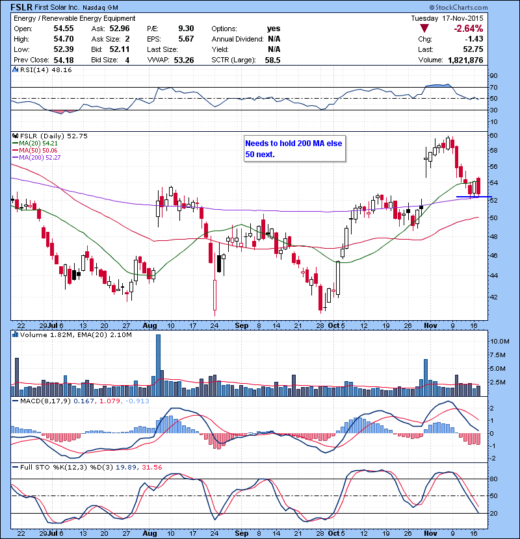Click the 'Nov' label on the price axis

point(430,325)
